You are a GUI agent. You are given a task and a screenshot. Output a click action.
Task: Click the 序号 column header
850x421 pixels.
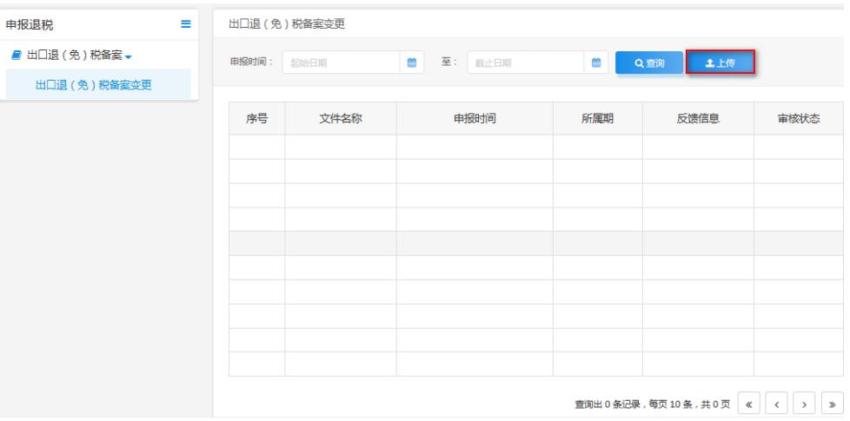point(256,119)
